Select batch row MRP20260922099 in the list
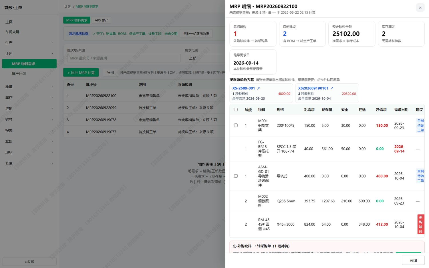The width and height of the screenshot is (429, 268). [144, 108]
